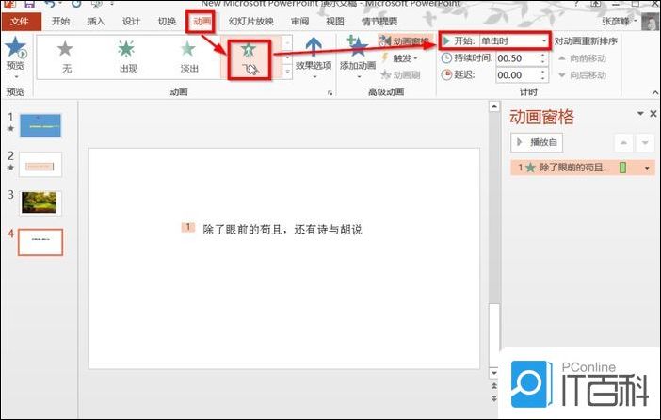
Task: Click the text 除了眼前的苟且，还有诗与胡说
Action: point(282,230)
